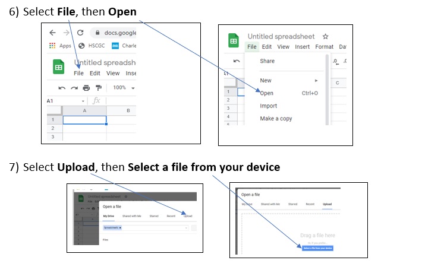Select column C header in the right screenshot
This screenshot has height=273, width=441.
[338, 83]
